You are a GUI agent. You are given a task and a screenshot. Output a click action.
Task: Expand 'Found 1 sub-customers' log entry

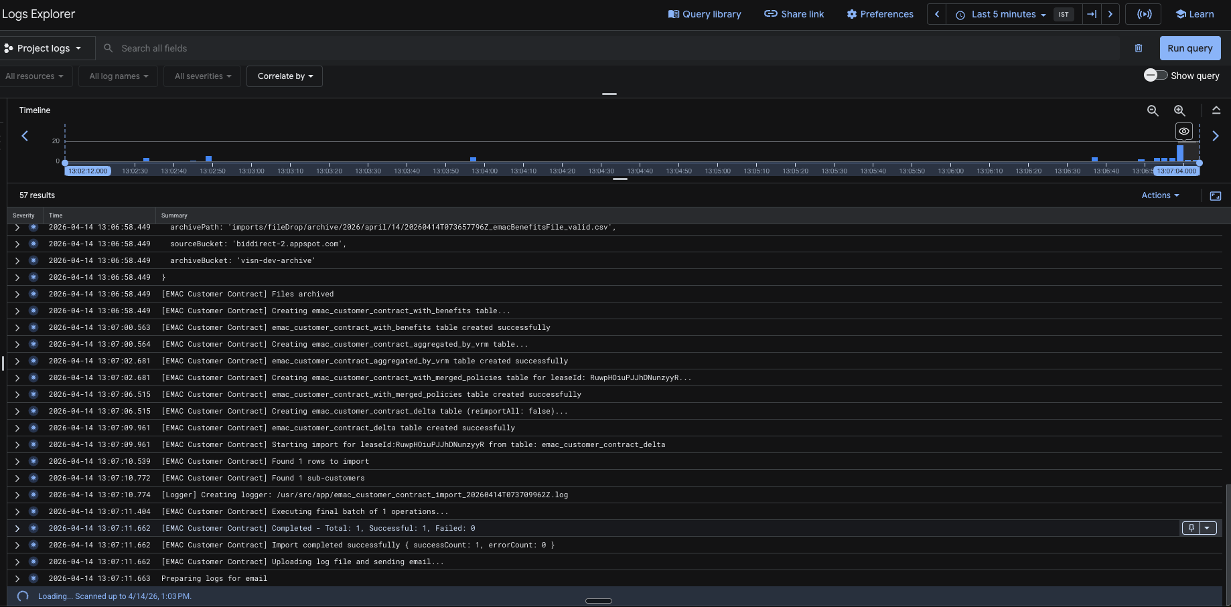pyautogui.click(x=17, y=479)
